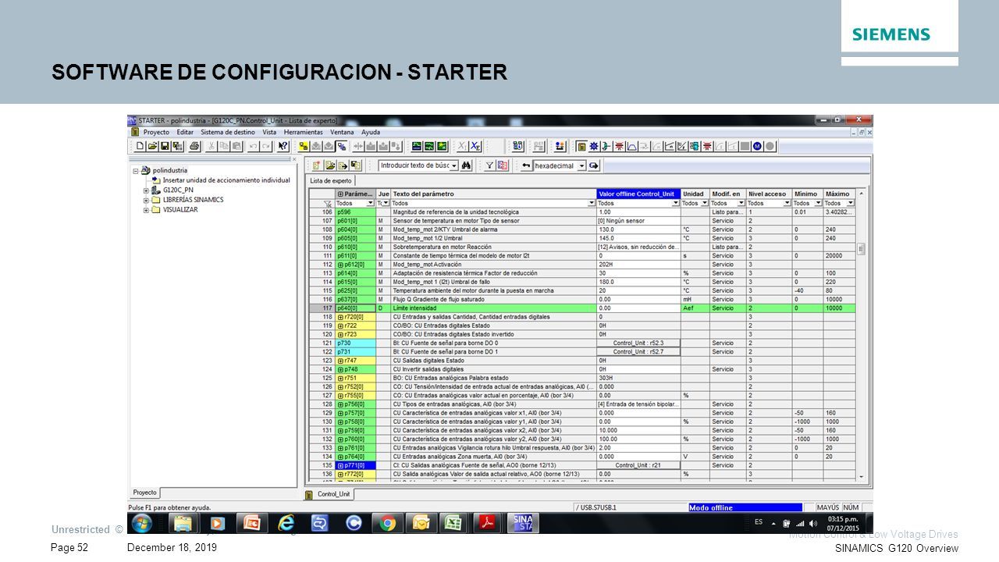The width and height of the screenshot is (999, 562).
Task: Click the Undo arrow icon
Action: coord(253,146)
